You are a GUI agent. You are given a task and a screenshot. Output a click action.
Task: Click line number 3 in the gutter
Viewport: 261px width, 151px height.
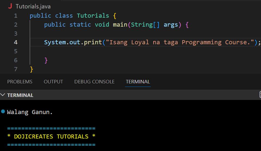tap(16, 34)
